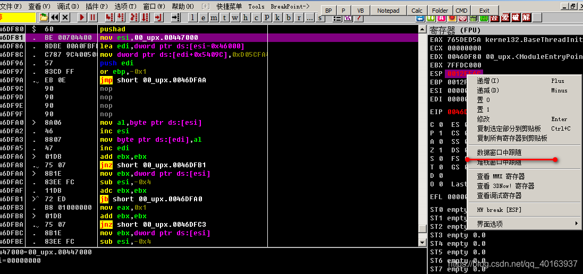Open the 帮助(H) menu

point(183,6)
